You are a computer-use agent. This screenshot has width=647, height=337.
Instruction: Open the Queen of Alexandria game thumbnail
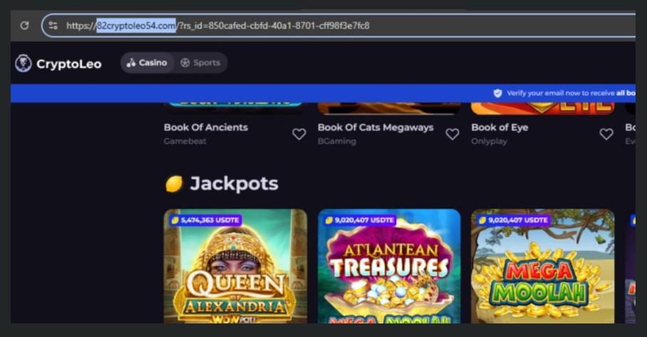235,266
